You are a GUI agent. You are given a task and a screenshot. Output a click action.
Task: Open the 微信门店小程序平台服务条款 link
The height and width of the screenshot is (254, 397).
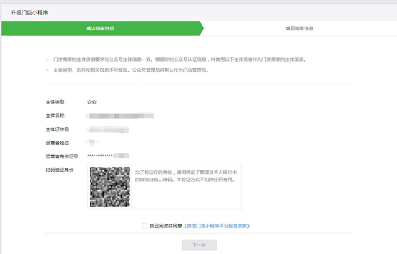point(217,226)
